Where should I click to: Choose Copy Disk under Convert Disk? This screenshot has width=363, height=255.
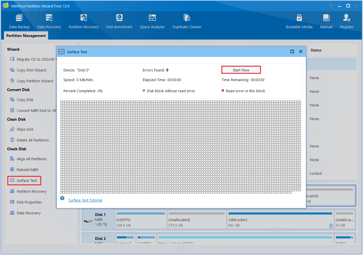tap(22, 100)
